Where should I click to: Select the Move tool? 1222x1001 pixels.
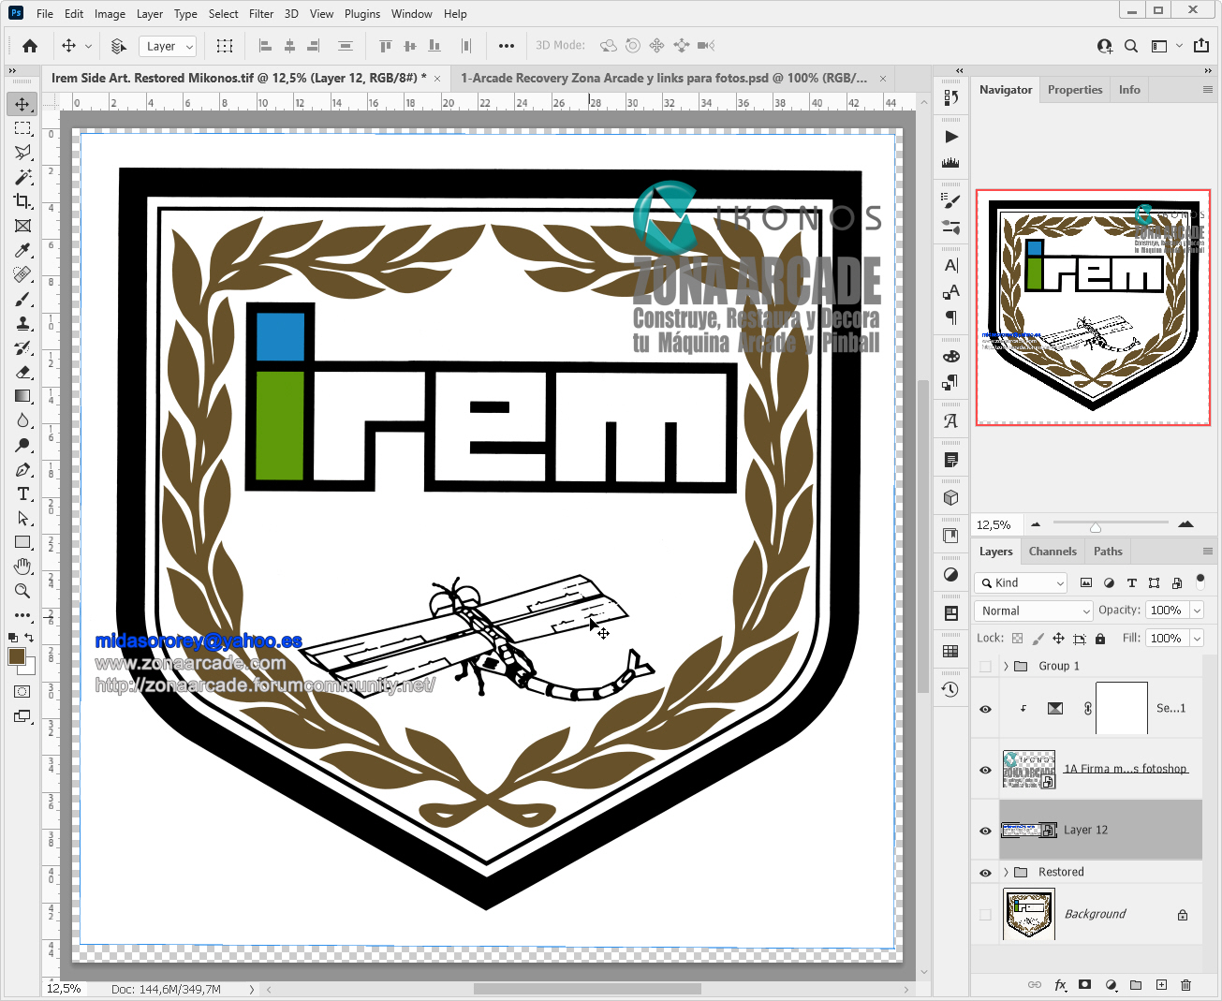(22, 104)
